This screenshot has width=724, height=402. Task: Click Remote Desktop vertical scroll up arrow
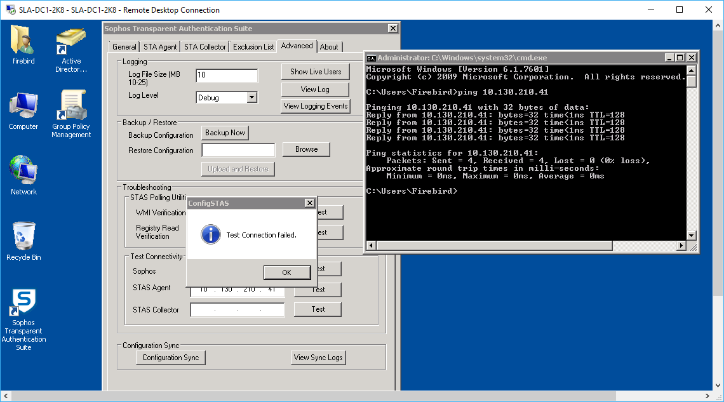[718, 25]
